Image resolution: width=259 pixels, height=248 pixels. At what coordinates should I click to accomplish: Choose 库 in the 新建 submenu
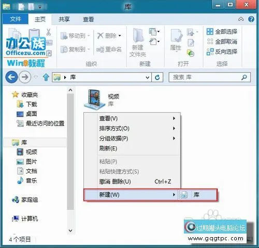tap(197, 195)
